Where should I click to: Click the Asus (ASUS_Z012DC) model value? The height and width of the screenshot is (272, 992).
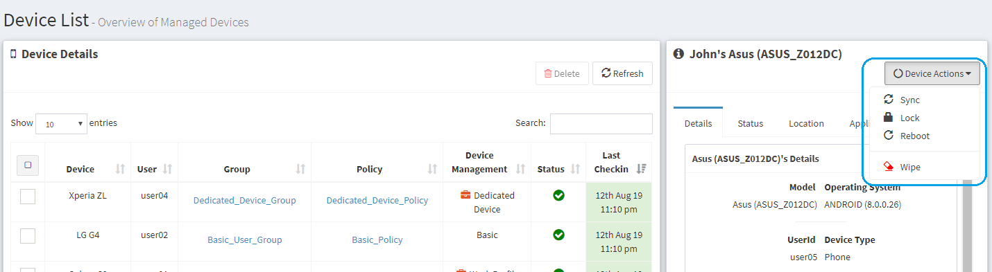pyautogui.click(x=774, y=204)
